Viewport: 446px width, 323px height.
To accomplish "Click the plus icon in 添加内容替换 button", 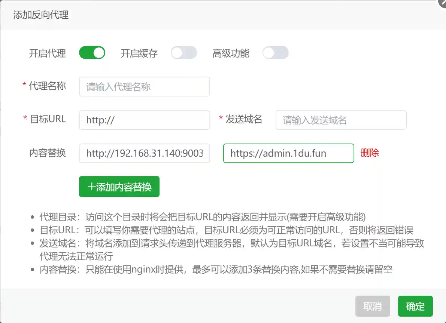I will 92,186.
